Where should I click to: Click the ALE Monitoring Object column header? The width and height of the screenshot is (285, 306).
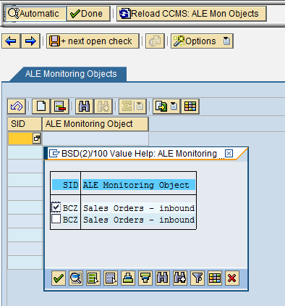click(x=95, y=124)
